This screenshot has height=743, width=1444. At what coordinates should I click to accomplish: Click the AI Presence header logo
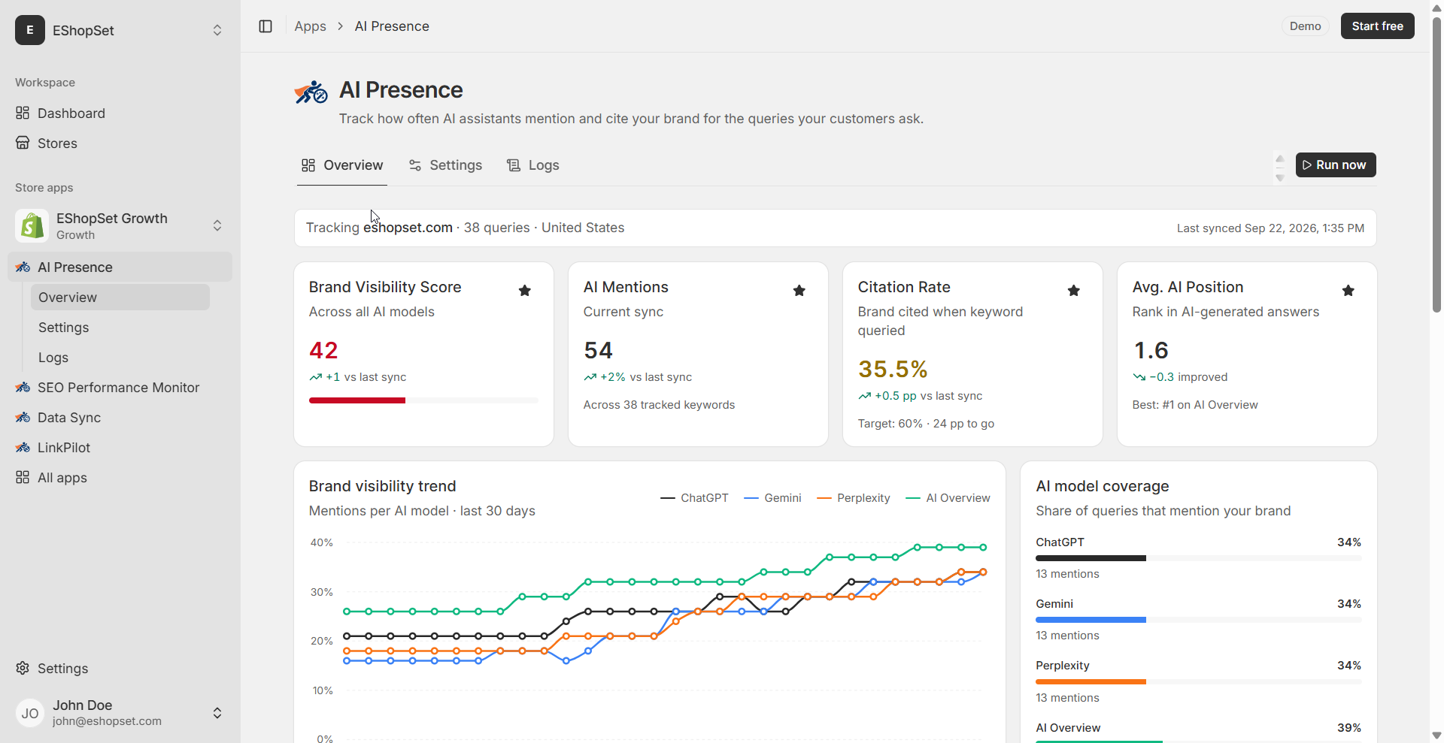[x=311, y=93]
